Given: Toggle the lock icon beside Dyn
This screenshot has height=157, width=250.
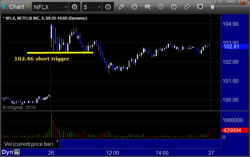Looking at the screenshot, I should [x=17, y=152].
